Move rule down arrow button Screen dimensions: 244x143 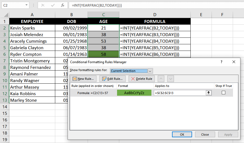click(171, 79)
